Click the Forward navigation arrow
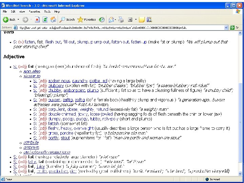Viewport: 244px width, 183px height. click(25, 20)
